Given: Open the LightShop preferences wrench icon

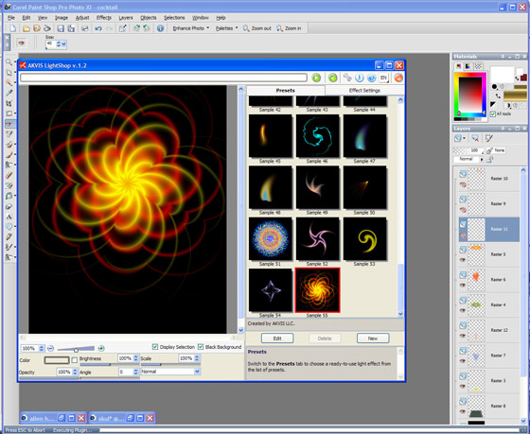Looking at the screenshot, I should coord(347,78).
